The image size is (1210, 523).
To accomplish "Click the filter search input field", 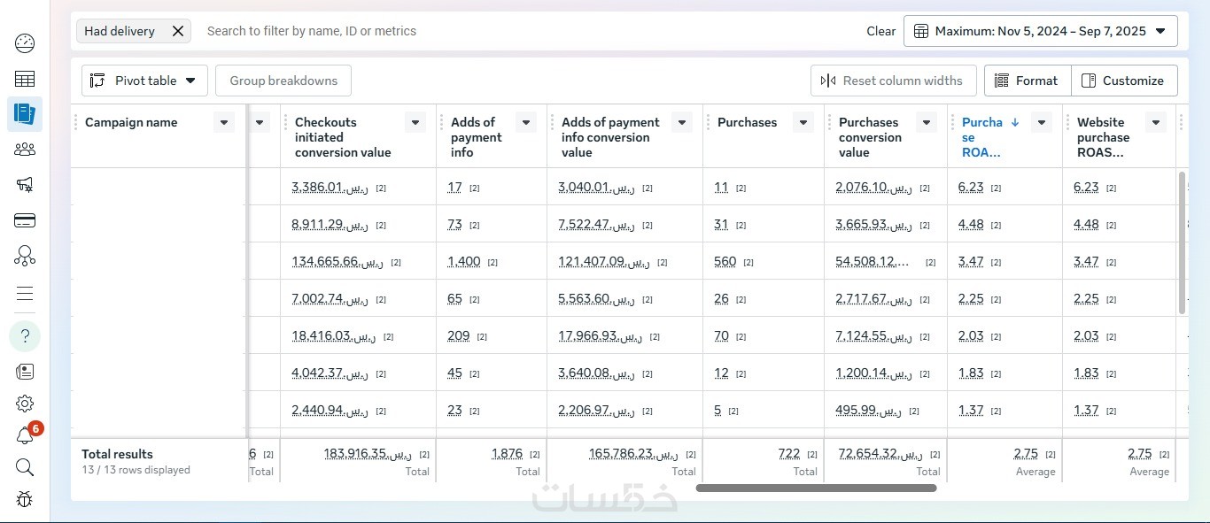I will point(523,31).
